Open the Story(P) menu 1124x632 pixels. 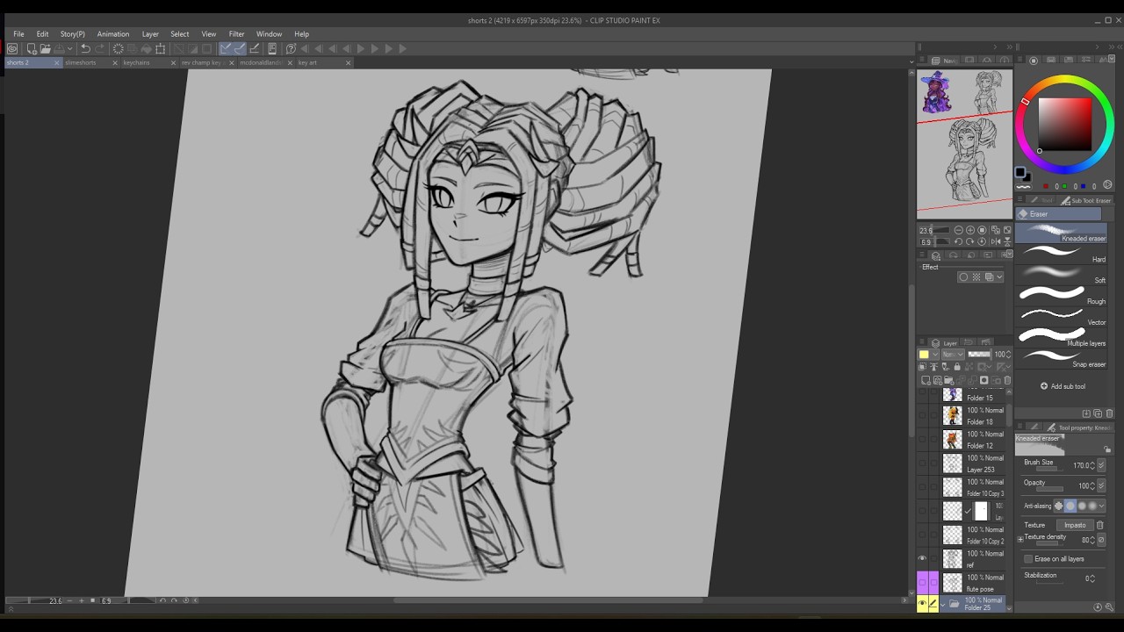click(x=73, y=34)
